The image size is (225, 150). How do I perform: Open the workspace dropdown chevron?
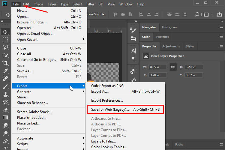[x=212, y=14]
